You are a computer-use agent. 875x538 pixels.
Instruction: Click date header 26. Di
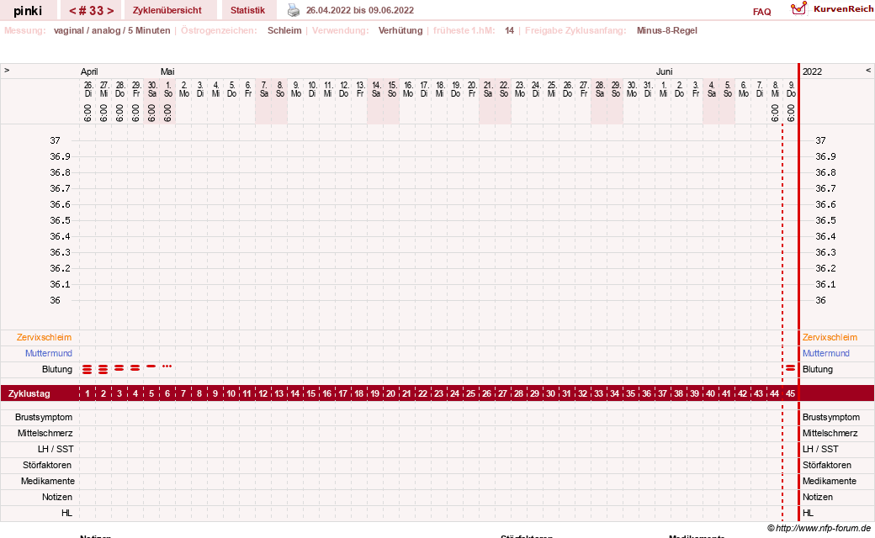pos(88,89)
